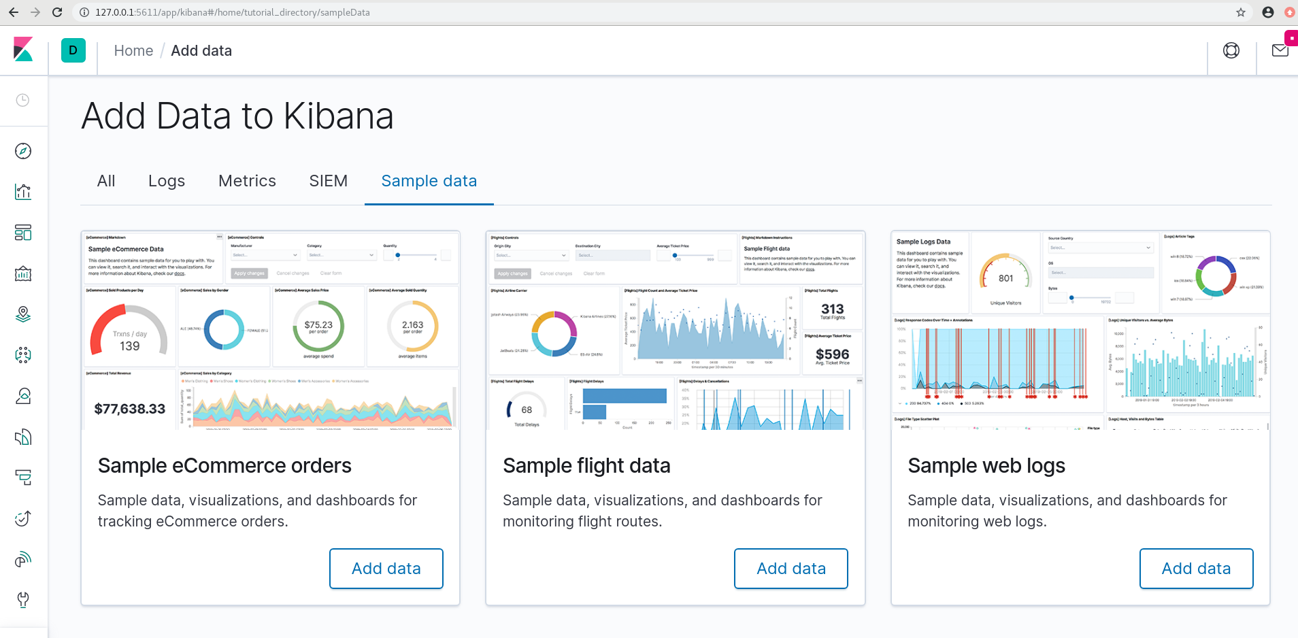The image size is (1298, 638).
Task: Click the browser address bar URL
Action: pos(233,12)
